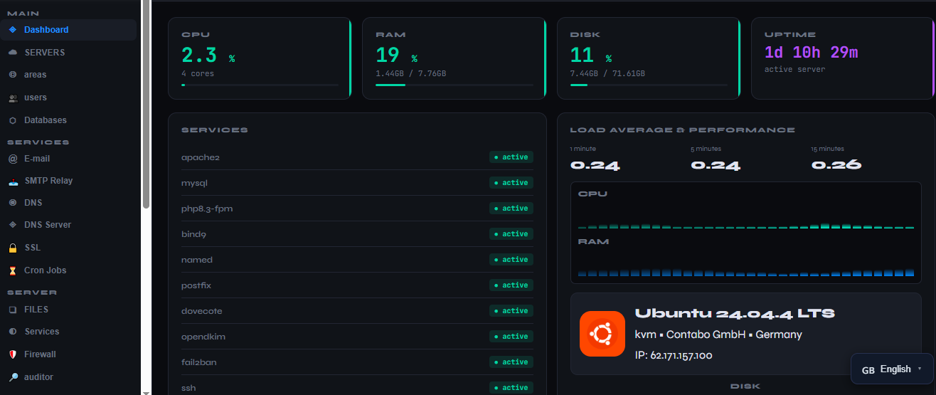Click the apache2 active status badge

coord(511,157)
